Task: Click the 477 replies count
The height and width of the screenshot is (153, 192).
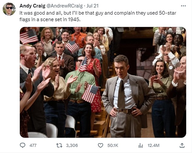Action: pyautogui.click(x=33, y=145)
